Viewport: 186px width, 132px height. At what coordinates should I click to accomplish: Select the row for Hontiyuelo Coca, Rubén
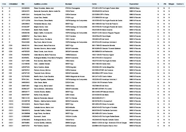93,14
